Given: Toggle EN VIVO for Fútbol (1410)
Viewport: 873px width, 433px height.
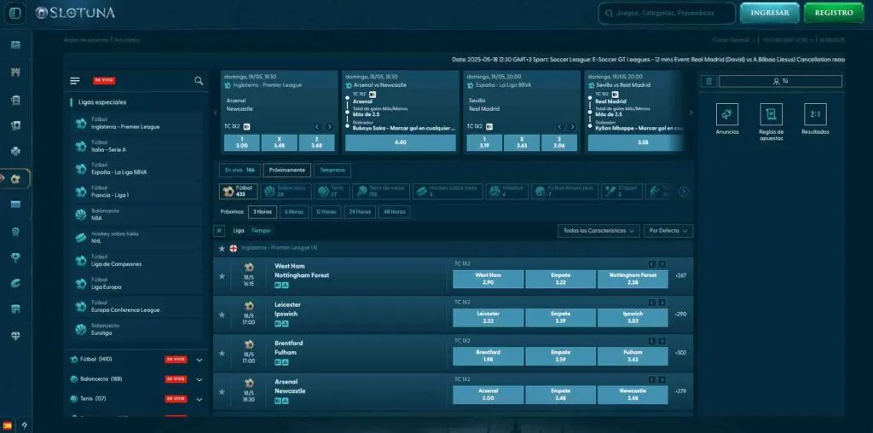Looking at the screenshot, I should 176,360.
